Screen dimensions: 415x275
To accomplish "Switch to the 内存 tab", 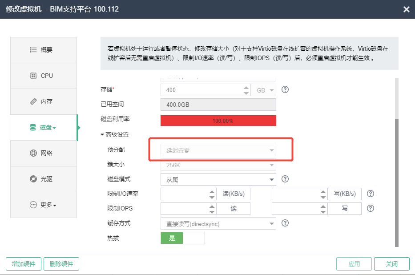I will (x=44, y=101).
